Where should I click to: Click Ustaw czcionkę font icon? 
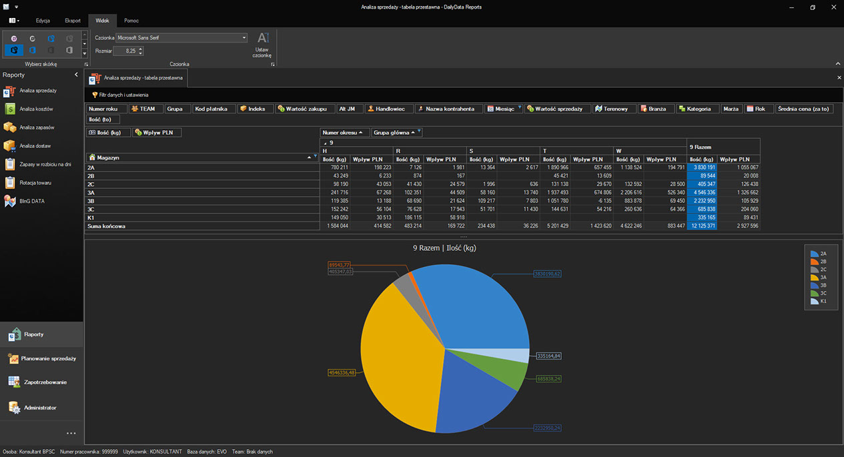click(x=263, y=39)
